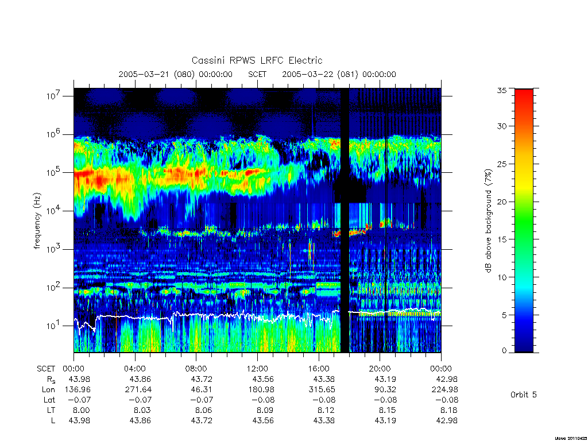The height and width of the screenshot is (441, 588).
Task: Click the 10^5 frequency tick label
Action: [x=54, y=172]
